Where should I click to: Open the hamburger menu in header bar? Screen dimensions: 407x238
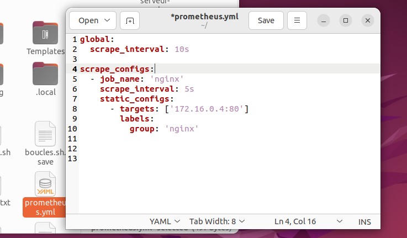[297, 20]
